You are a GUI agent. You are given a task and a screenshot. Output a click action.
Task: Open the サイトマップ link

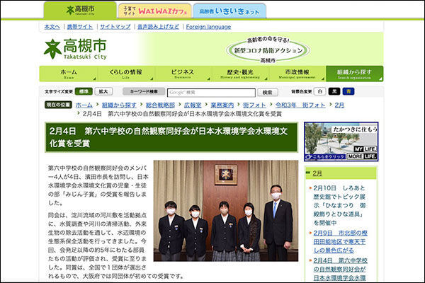point(115,27)
